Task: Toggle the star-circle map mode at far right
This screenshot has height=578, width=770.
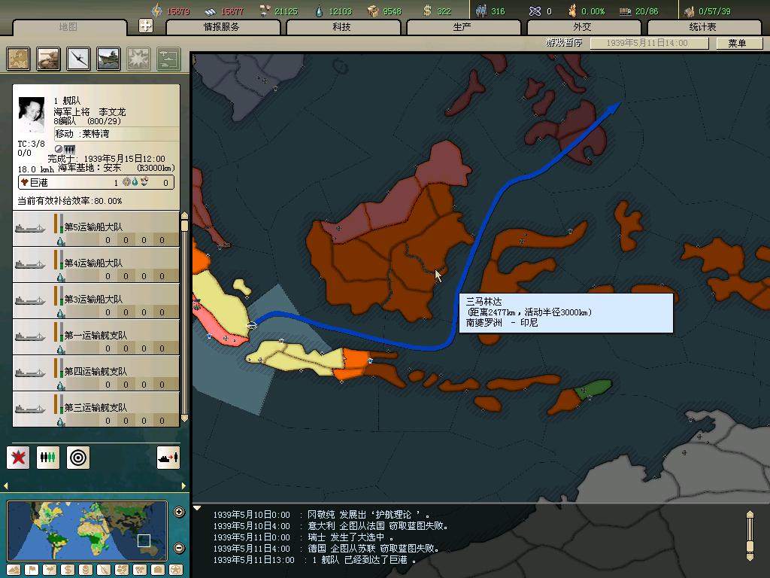Action: [x=176, y=570]
